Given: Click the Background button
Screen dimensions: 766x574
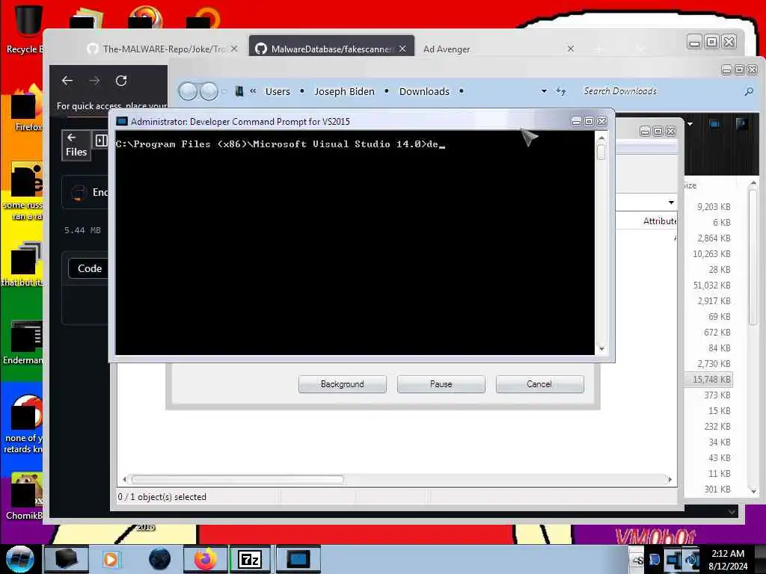Looking at the screenshot, I should (x=343, y=384).
